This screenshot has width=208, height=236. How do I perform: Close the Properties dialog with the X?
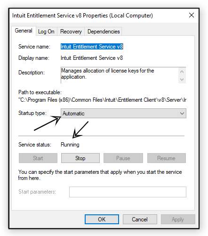192,15
